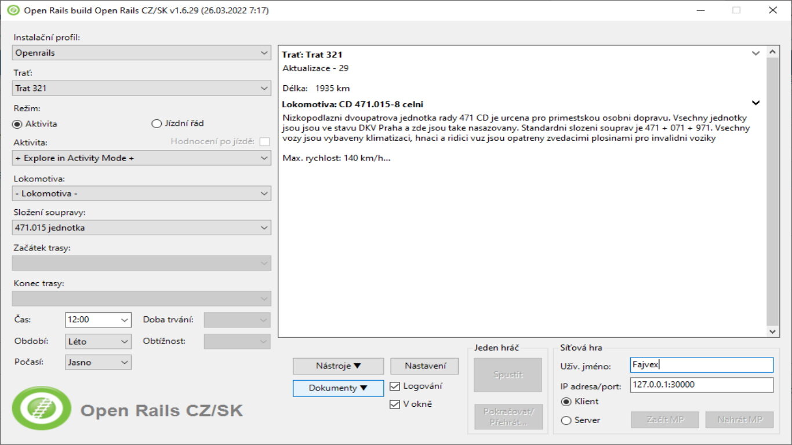Click the info panel scrollbar down arrow
Screen dimensions: 792x445
point(773,331)
